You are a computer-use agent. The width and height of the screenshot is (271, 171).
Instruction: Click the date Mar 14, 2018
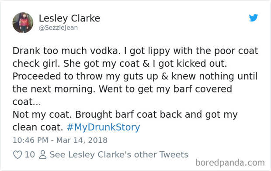pyautogui.click(x=82, y=140)
